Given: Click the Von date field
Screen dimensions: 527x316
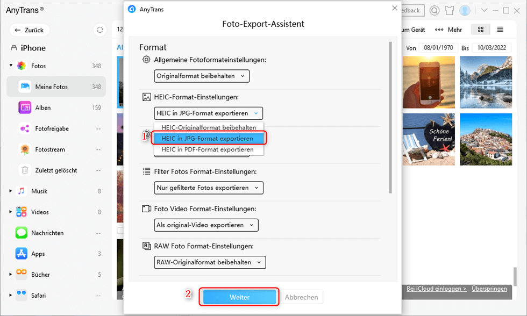Looking at the screenshot, I should (438, 48).
